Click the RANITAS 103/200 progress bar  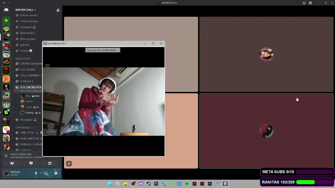pos(314,182)
